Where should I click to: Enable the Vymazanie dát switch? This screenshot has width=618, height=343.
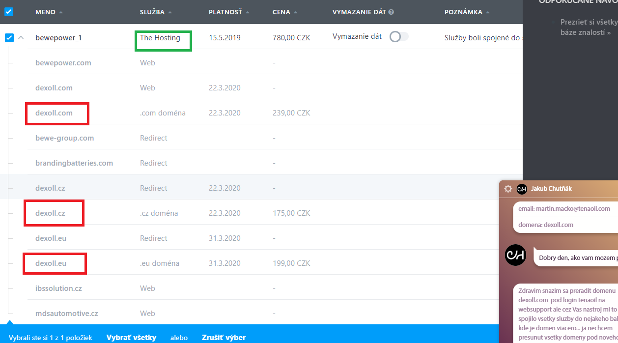(398, 37)
